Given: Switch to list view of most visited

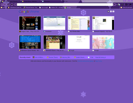Looking at the screenshot, I should (x=111, y=11).
